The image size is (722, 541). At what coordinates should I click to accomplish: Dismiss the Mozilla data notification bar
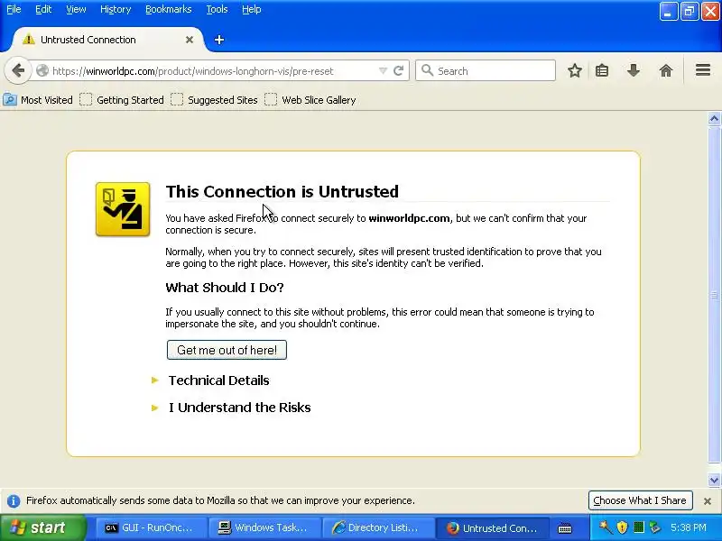(x=708, y=501)
